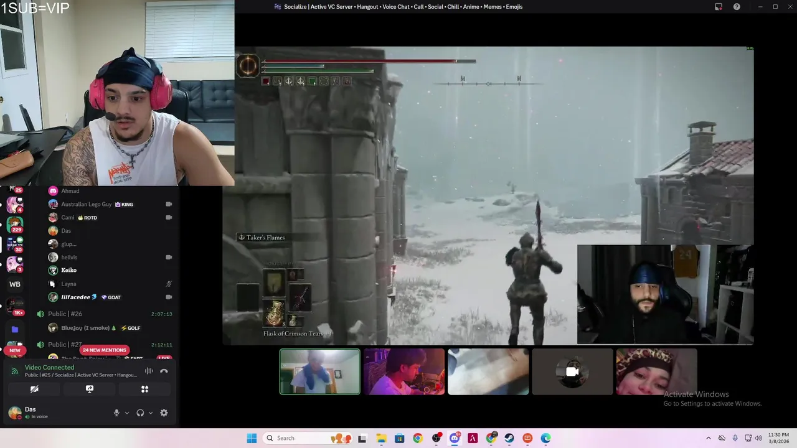
Task: Click camera icon next to lilfacedee
Action: point(169,297)
